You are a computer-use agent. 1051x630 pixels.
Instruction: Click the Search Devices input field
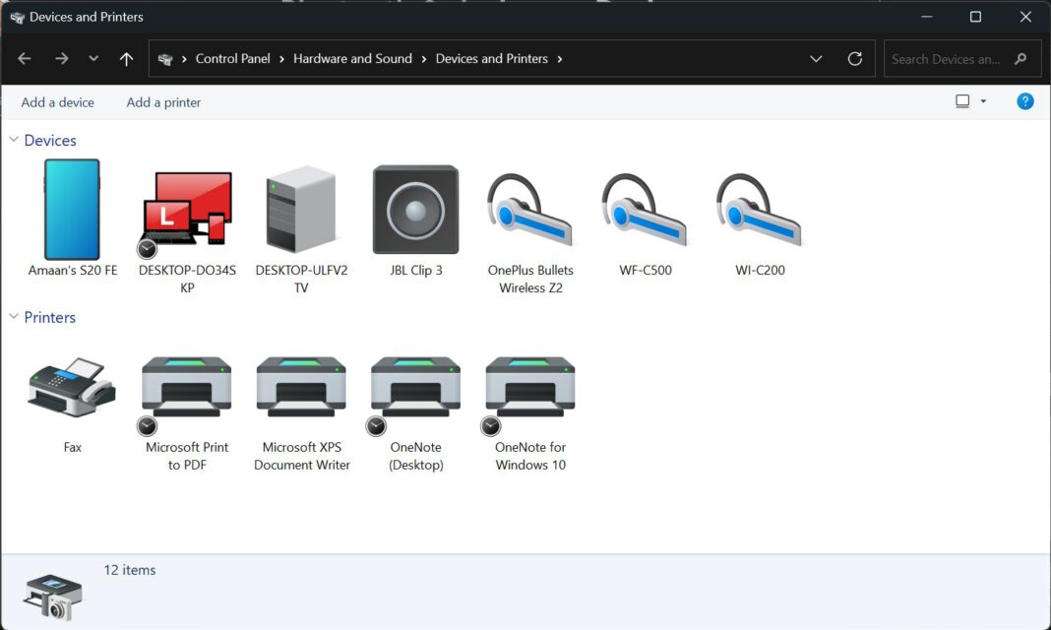[945, 58]
